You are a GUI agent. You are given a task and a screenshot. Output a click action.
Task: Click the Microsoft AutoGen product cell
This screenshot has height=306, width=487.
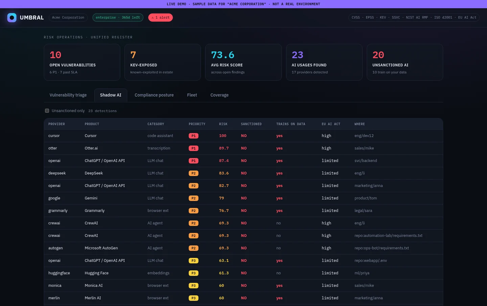point(101,248)
